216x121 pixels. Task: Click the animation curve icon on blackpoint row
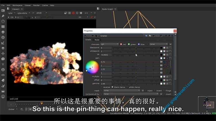pos(170,48)
